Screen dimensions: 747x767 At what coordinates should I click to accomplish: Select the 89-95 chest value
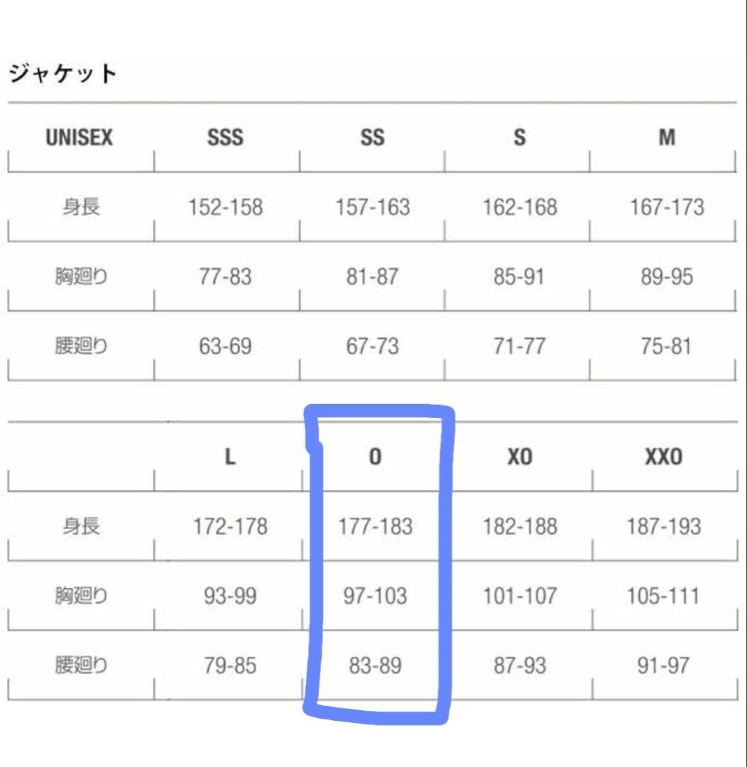click(x=665, y=277)
